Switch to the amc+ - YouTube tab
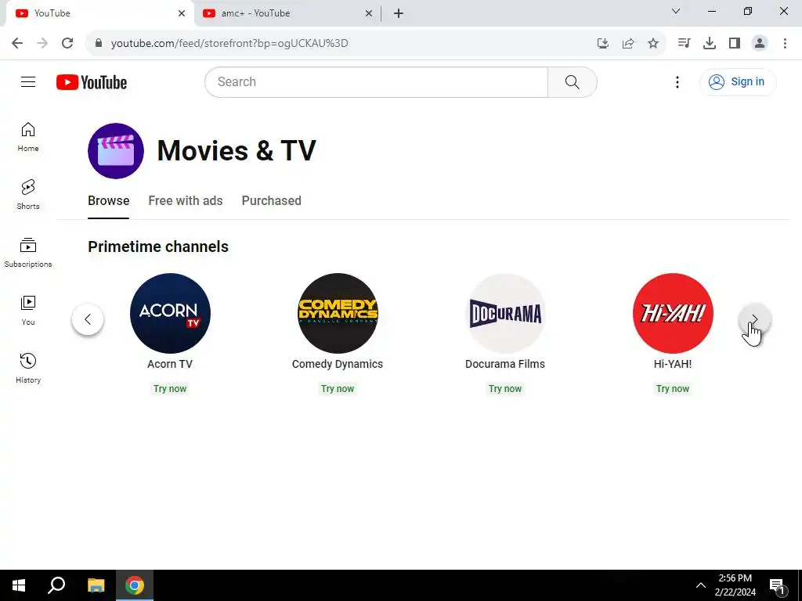 288,13
